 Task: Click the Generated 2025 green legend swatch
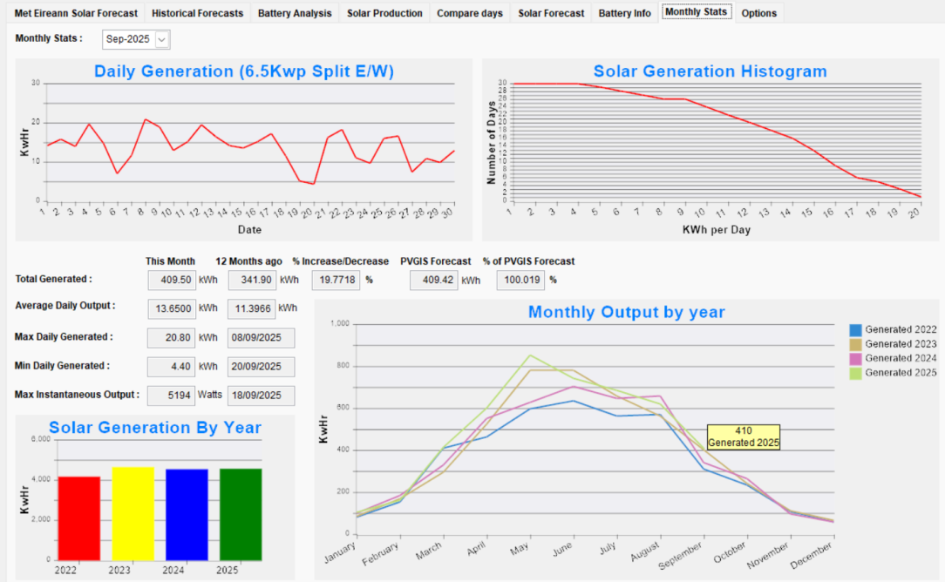coord(855,374)
